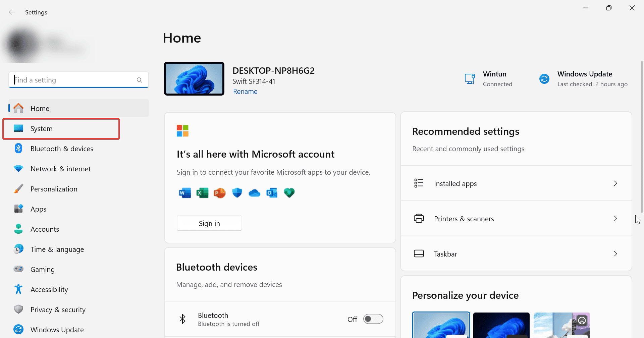Click the Excel app icon
This screenshot has height=338, width=644.
tap(202, 193)
